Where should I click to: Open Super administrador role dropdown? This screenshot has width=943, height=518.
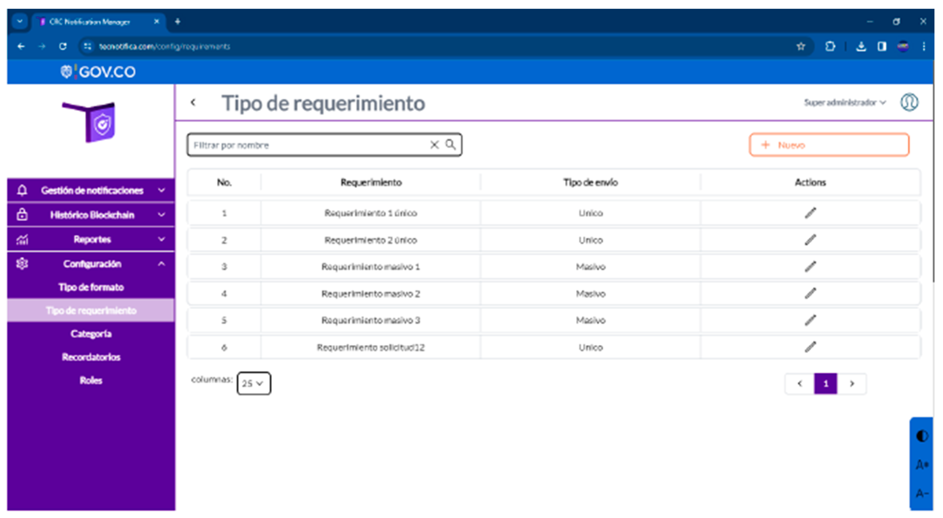[845, 102]
